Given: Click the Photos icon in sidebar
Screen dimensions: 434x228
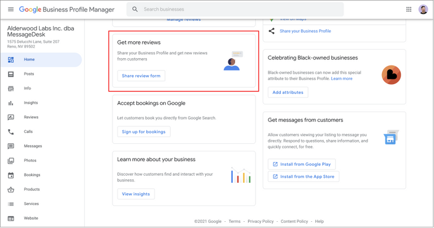Looking at the screenshot, I should [x=11, y=161].
